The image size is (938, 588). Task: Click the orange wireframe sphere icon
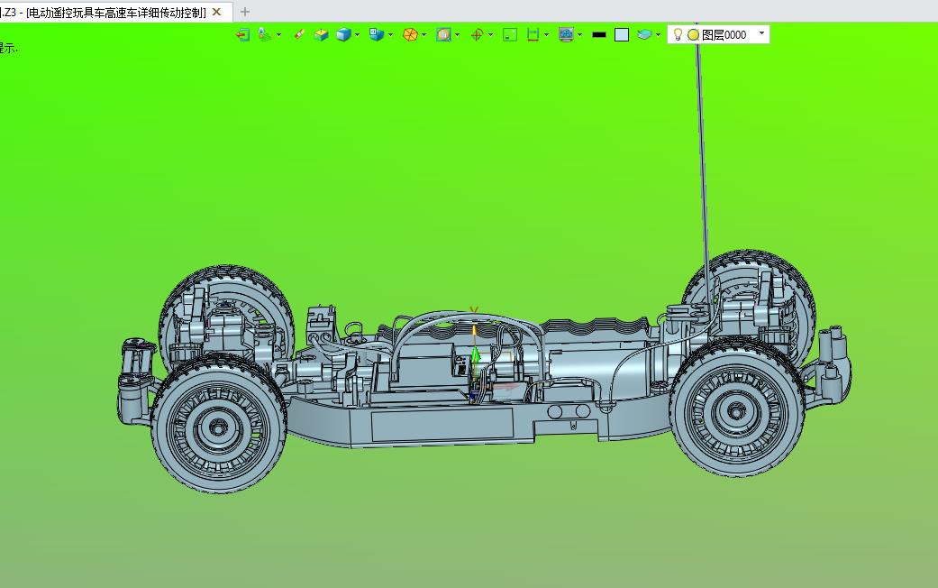410,35
